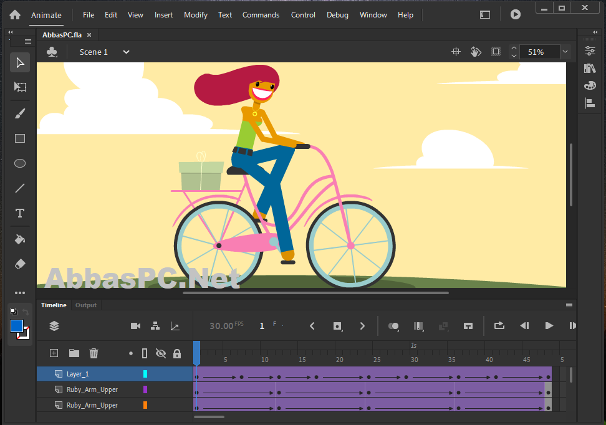
Task: Select the Selection arrow tool
Action: [20, 62]
